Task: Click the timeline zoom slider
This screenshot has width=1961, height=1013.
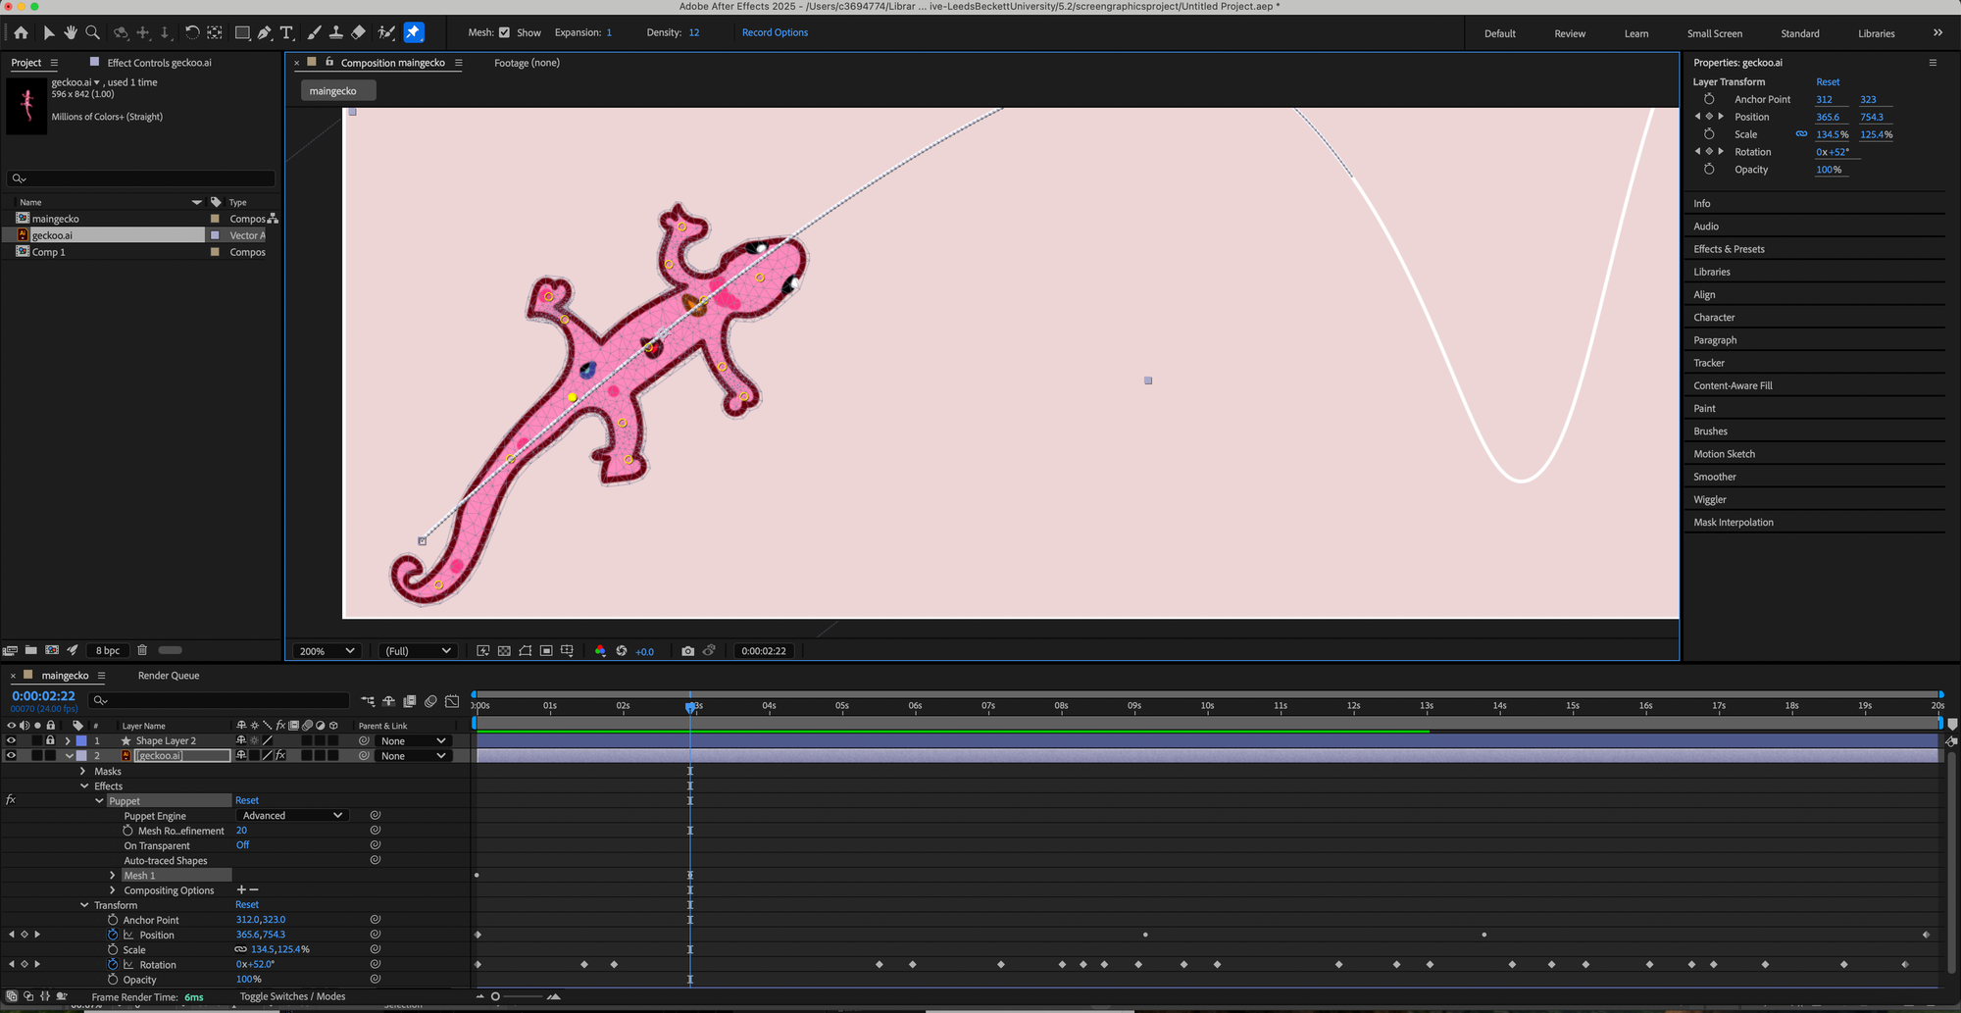Action: click(496, 996)
